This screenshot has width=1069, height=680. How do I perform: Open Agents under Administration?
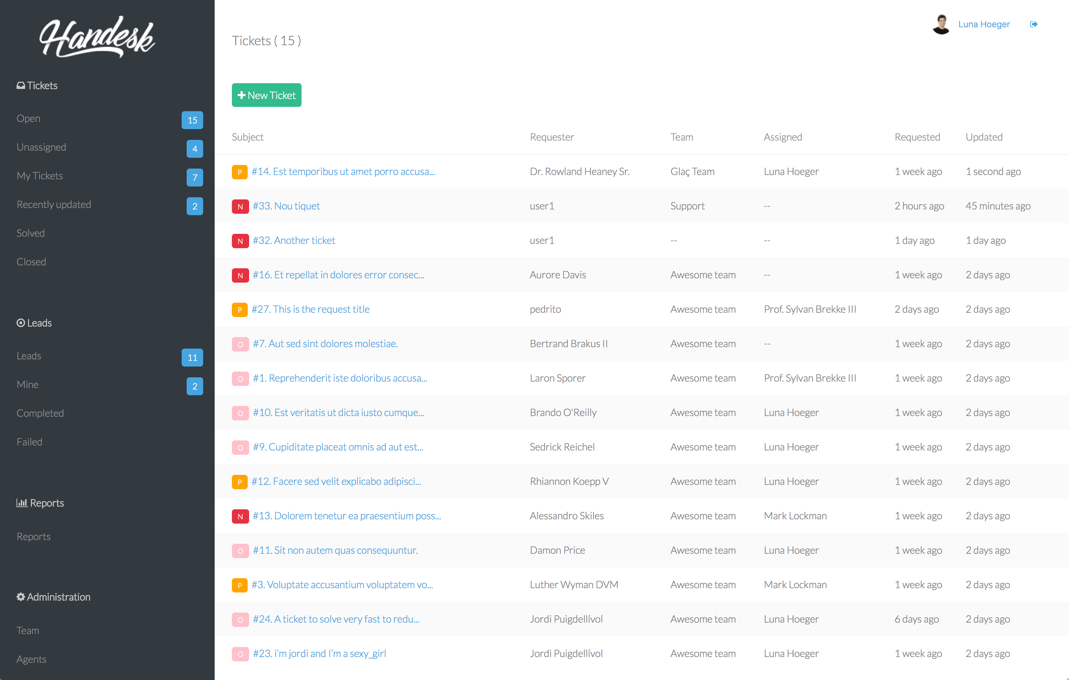(x=32, y=659)
